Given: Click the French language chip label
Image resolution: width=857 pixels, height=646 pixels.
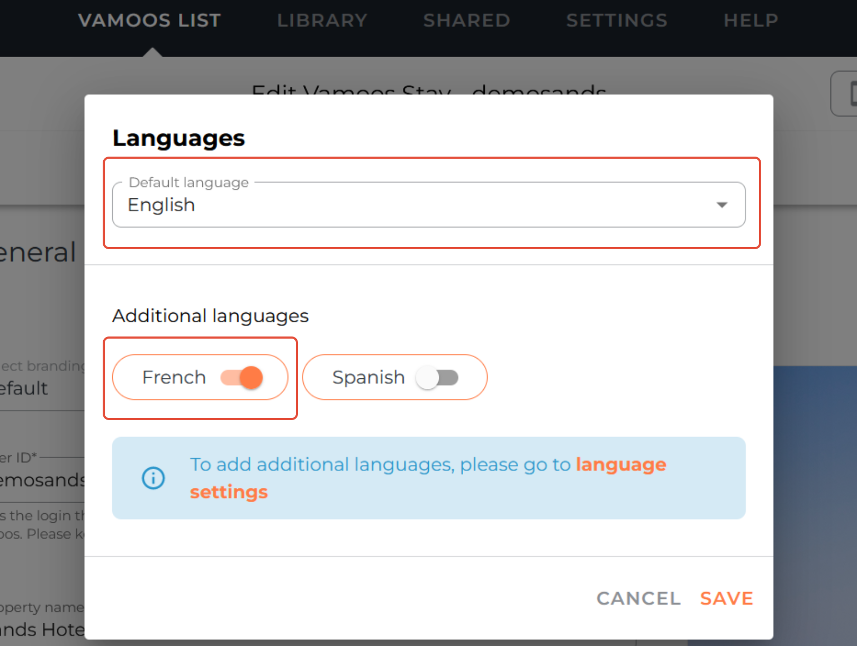Looking at the screenshot, I should tap(174, 378).
